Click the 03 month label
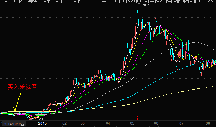The height and width of the screenshot is (127, 216). [83, 123]
